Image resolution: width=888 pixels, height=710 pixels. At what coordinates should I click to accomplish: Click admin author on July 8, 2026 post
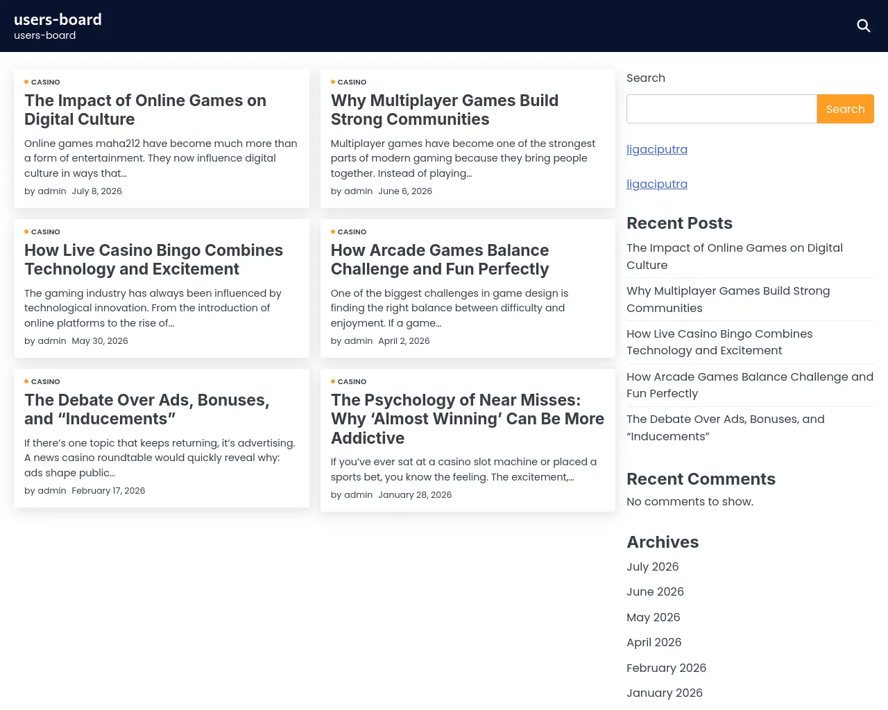tap(52, 191)
